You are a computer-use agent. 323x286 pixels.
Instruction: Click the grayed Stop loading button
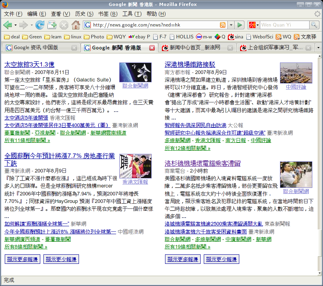point(64,25)
